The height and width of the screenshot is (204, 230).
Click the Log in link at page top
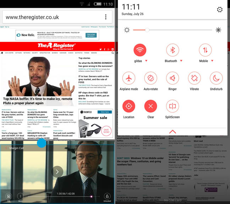click(x=2, y=27)
